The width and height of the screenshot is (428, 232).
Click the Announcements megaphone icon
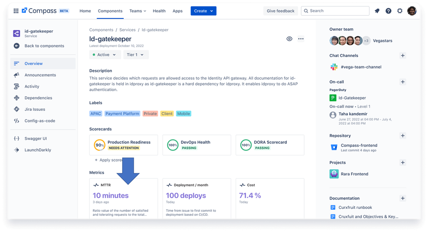point(17,75)
